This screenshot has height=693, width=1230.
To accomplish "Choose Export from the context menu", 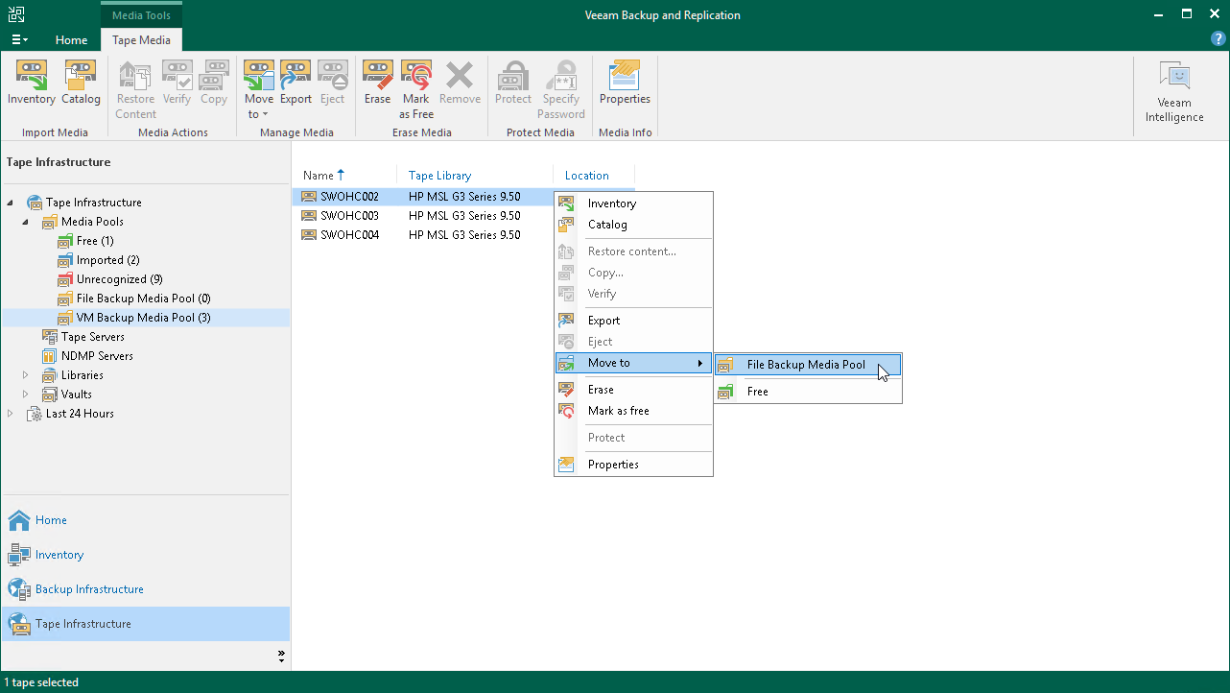I will click(633, 321).
